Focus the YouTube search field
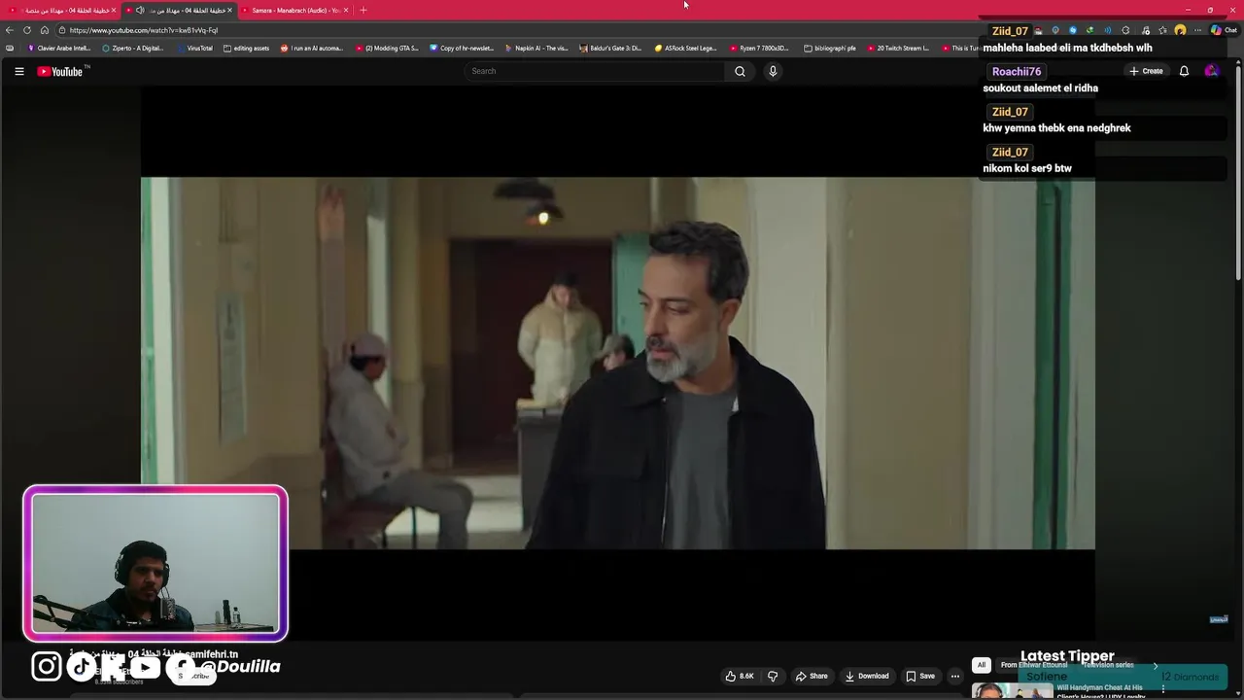This screenshot has width=1244, height=700. (595, 71)
